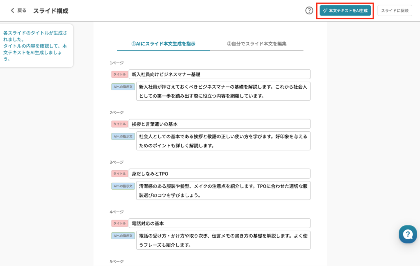The width and height of the screenshot is (420, 266).
Task: Click the AIへの指示文 label on page 4
Action: 123,236
